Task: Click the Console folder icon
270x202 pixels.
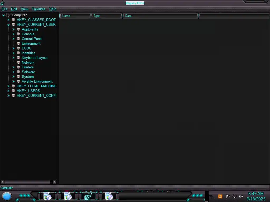Action: coord(18,34)
